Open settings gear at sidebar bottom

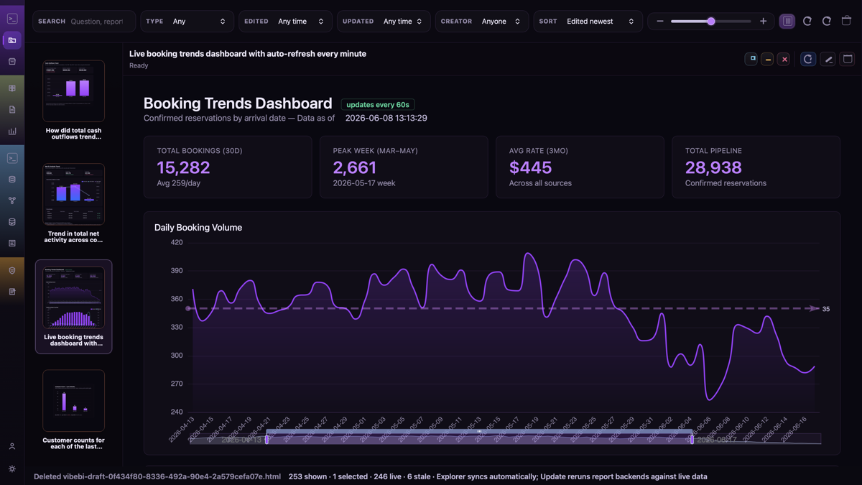tap(12, 468)
